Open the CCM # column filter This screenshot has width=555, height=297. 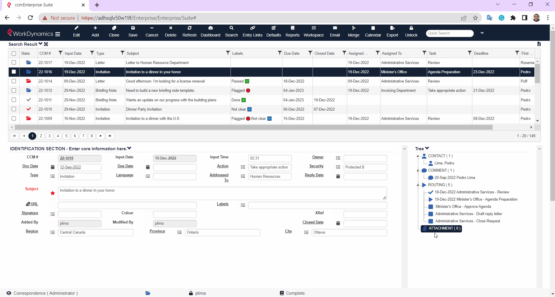60,53
